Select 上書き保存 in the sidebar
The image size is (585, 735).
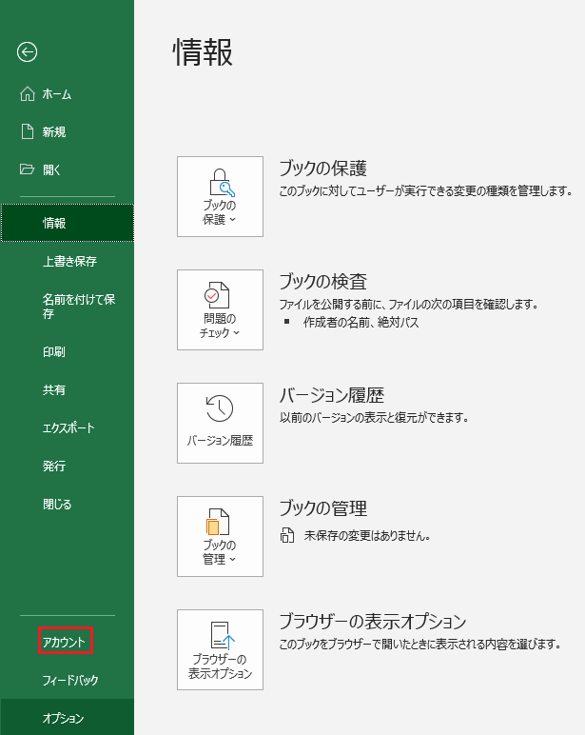(69, 261)
